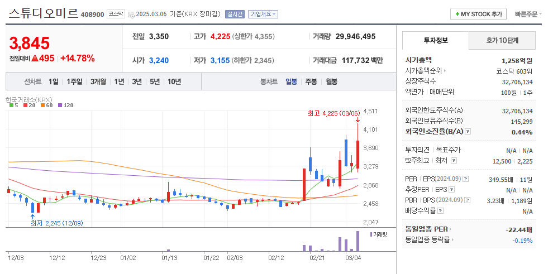Click the 거래대금 value 117,732 백만
This screenshot has width=548, height=274.
[363, 60]
